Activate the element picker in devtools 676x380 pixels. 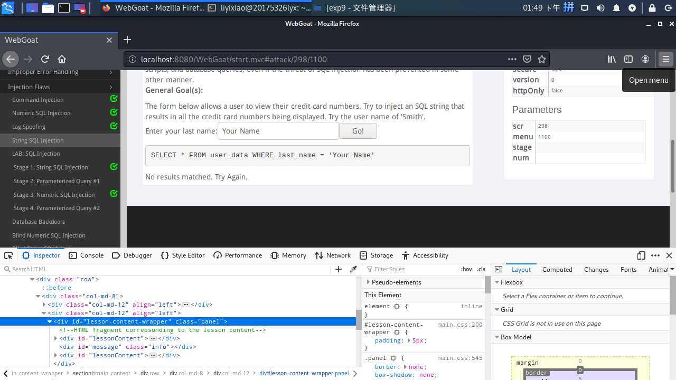pos(8,255)
